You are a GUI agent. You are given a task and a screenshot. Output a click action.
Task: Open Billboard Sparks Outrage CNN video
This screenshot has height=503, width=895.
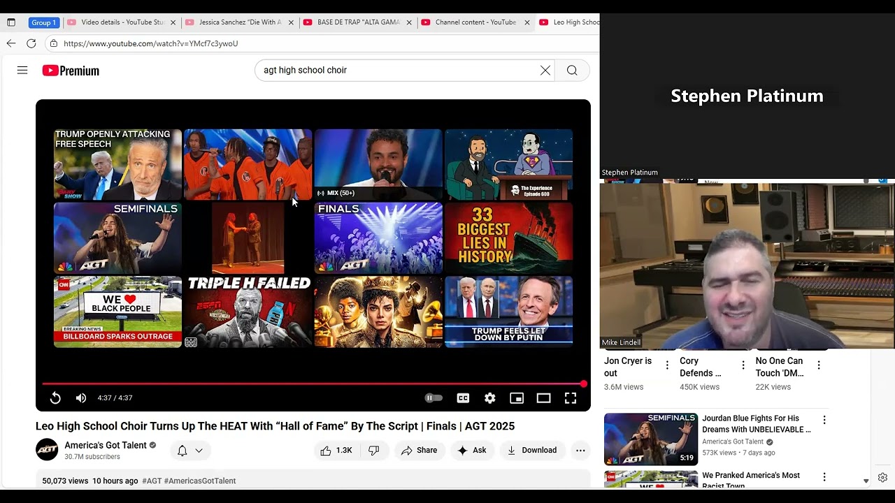(x=117, y=312)
